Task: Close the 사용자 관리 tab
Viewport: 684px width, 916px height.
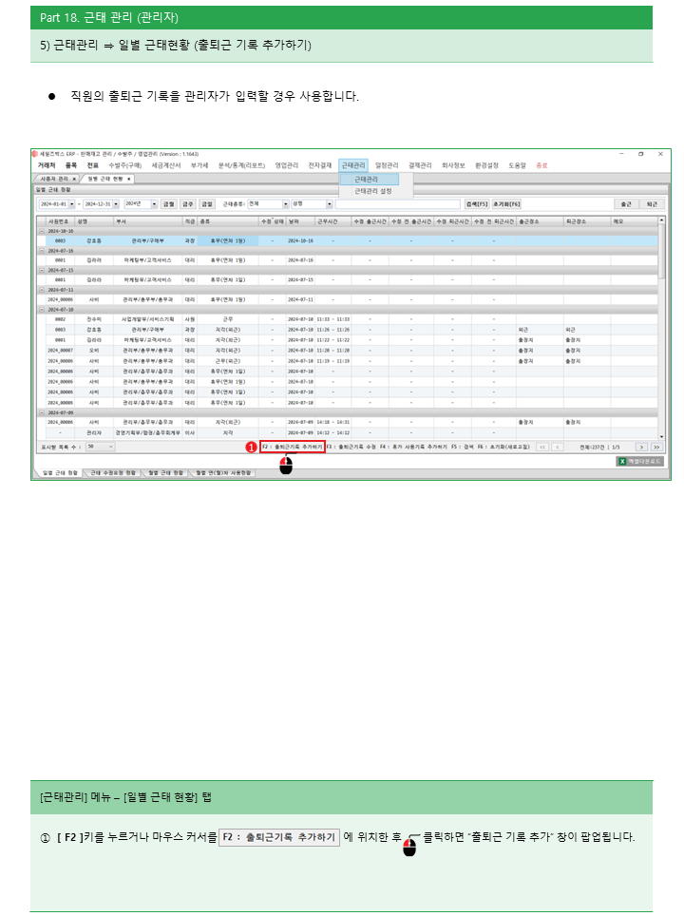Action: click(74, 179)
